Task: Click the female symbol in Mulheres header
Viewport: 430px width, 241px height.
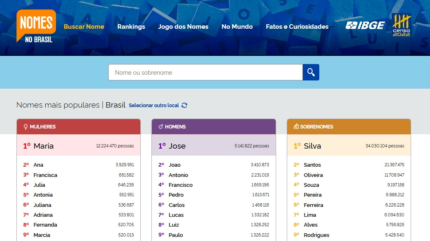Action: pyautogui.click(x=26, y=127)
